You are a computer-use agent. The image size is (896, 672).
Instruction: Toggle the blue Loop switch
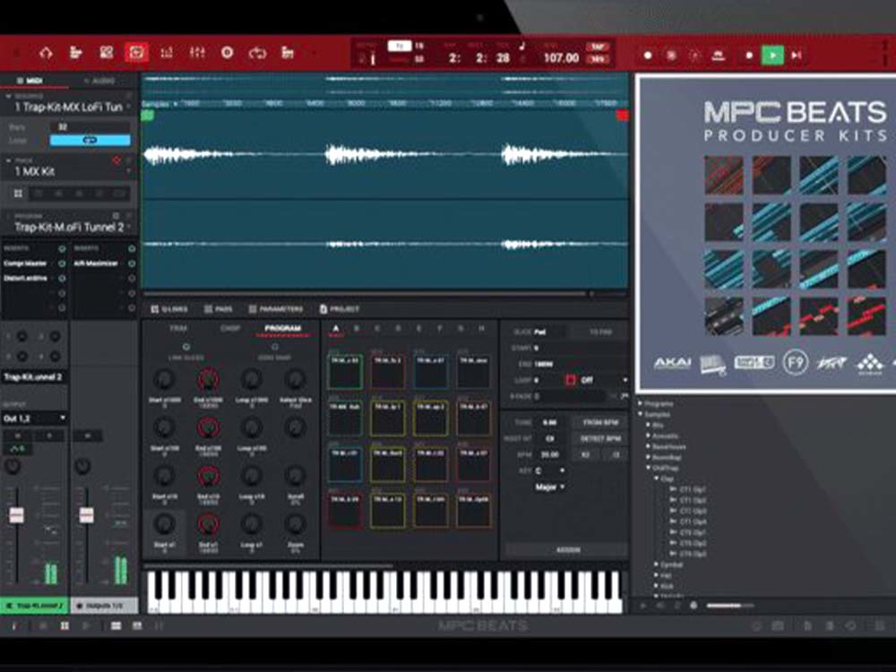90,140
